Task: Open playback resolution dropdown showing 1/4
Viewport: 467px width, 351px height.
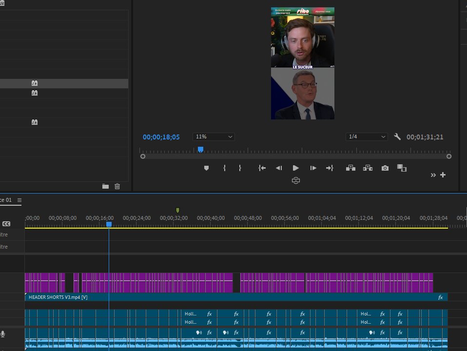Action: point(367,137)
